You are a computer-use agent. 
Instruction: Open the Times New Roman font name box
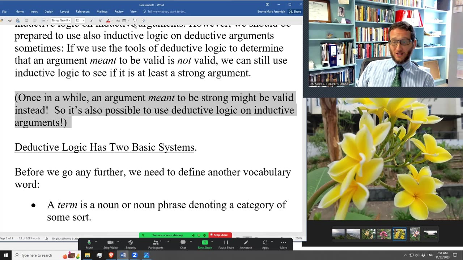click(x=61, y=21)
